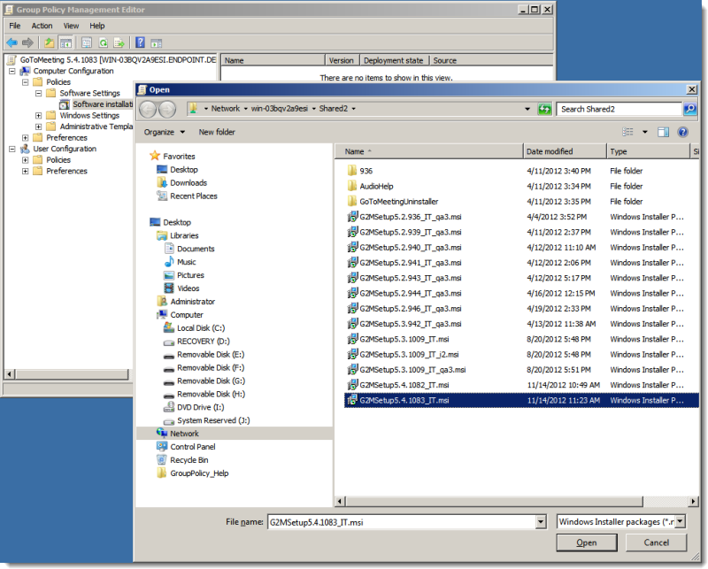Click Help question mark toolbar icon
This screenshot has height=569, width=708.
click(x=141, y=42)
